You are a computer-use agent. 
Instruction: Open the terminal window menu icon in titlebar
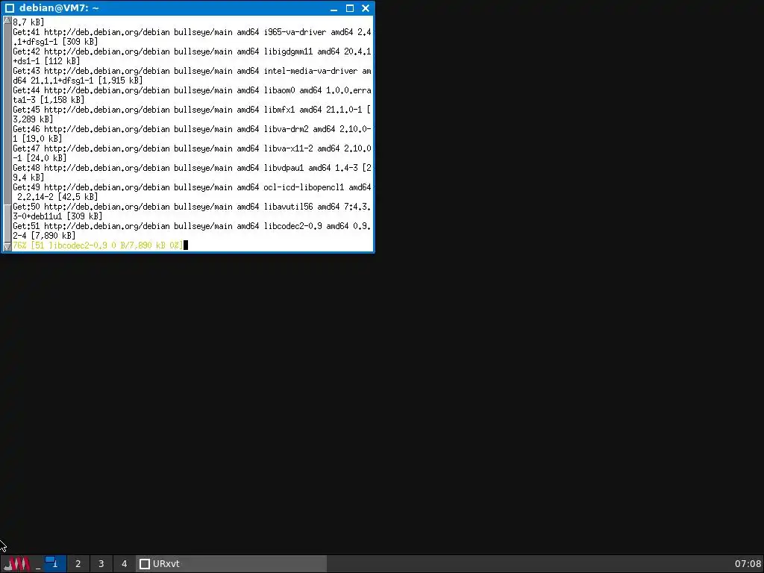[10, 7]
